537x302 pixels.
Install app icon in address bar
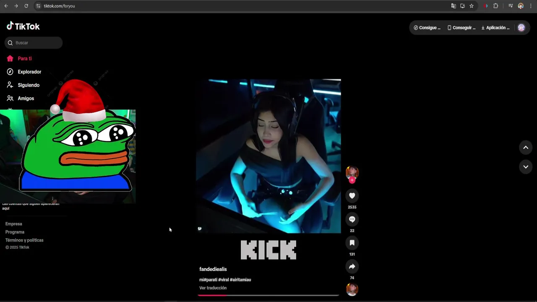click(462, 6)
